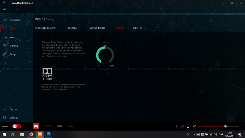
Task: Click the Settings gear icon
Action: click(5, 118)
